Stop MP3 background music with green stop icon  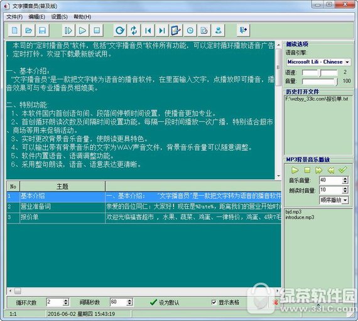(x=307, y=170)
